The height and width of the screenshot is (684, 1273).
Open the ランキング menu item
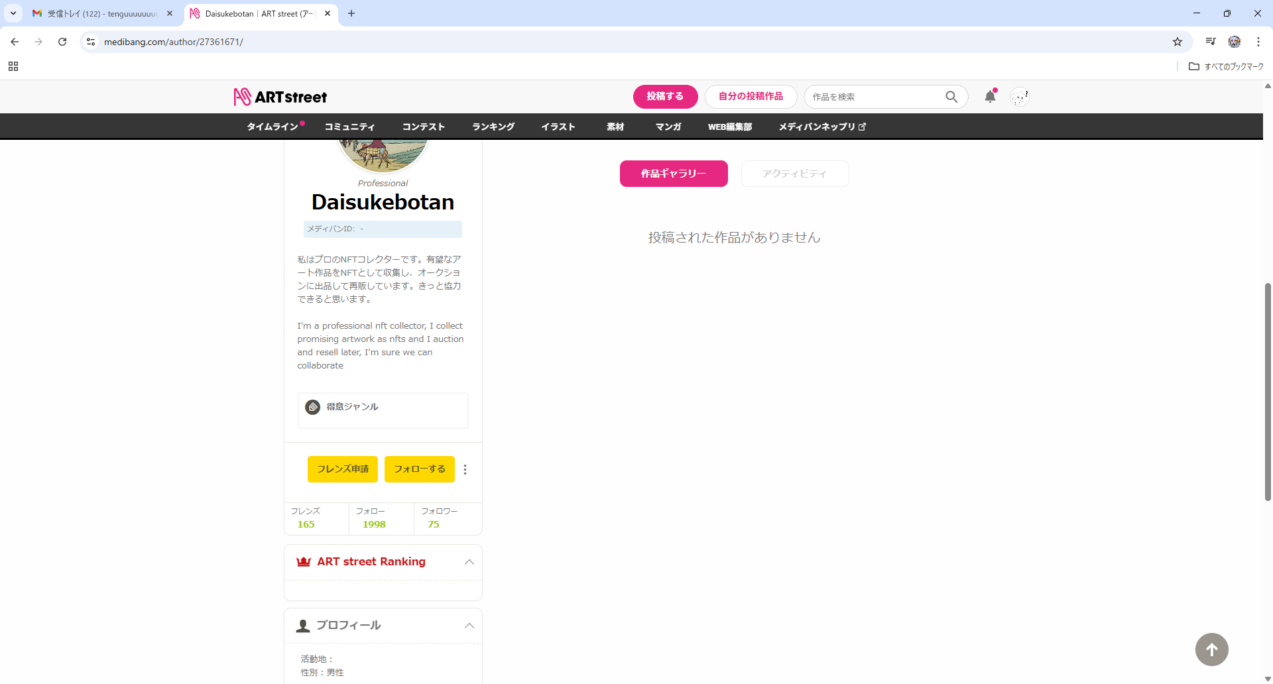[493, 127]
